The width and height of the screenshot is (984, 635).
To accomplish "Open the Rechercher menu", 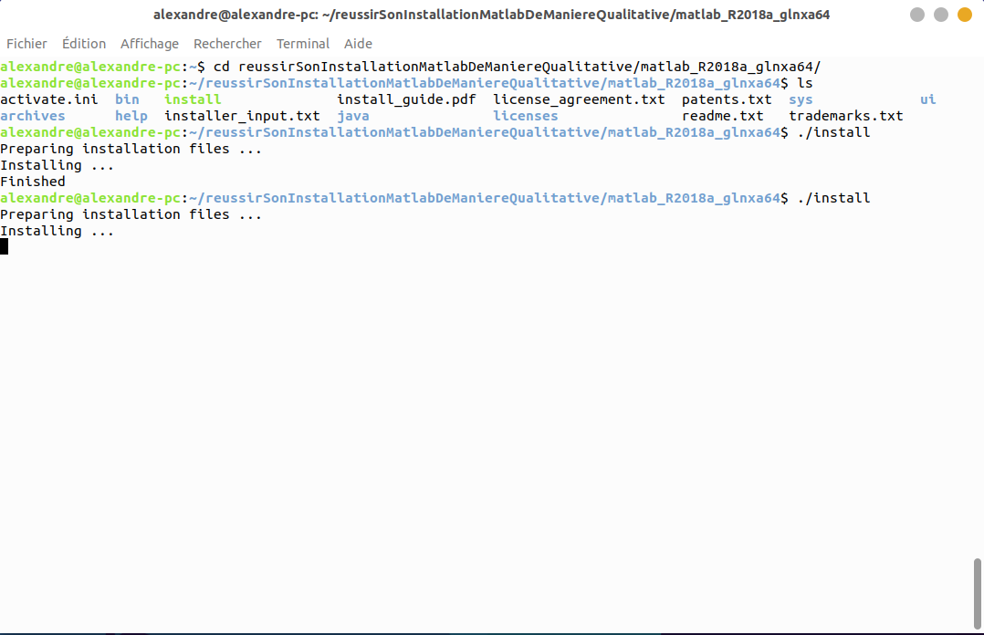I will [227, 44].
